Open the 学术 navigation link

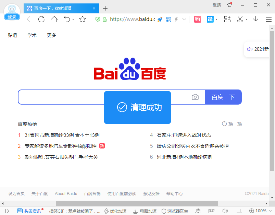click(32, 35)
